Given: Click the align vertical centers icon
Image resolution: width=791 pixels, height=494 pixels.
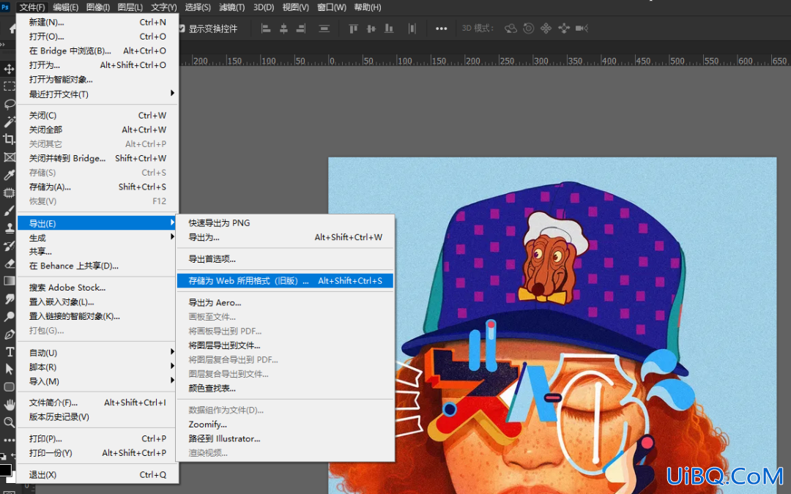Looking at the screenshot, I should point(371,29).
